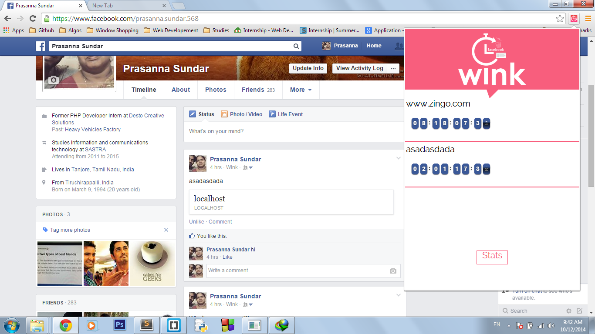
Task: Click the chat Search field
Action: tap(531, 311)
